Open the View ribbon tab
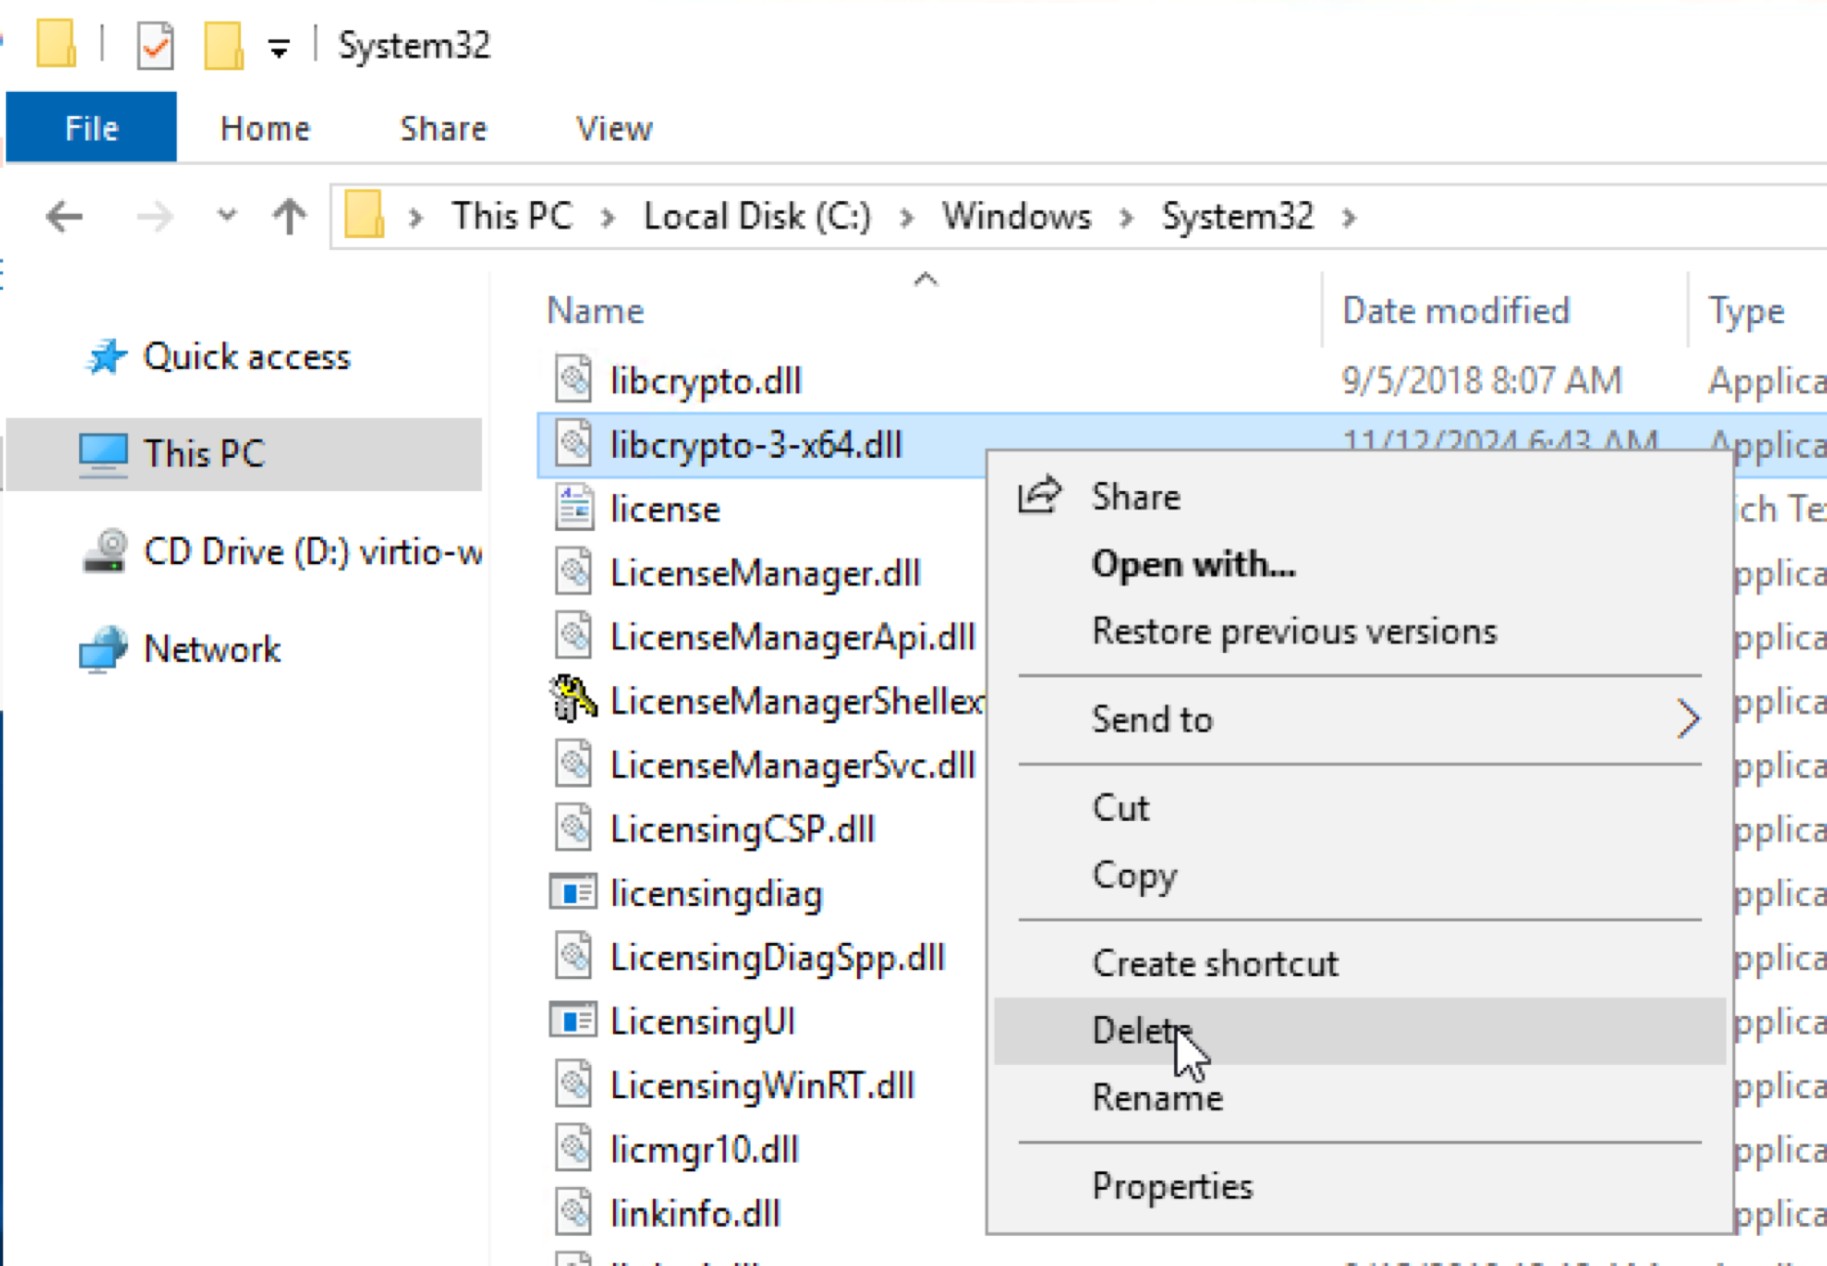 (x=614, y=128)
